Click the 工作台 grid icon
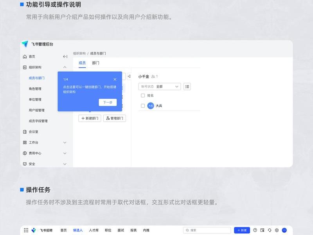Screen dimensions: 313x235 tap(25, 143)
